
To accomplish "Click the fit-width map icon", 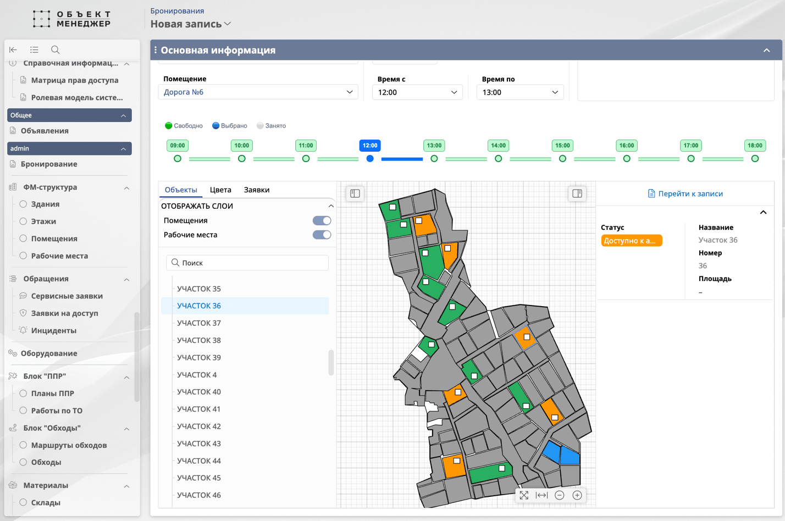I will pos(541,495).
